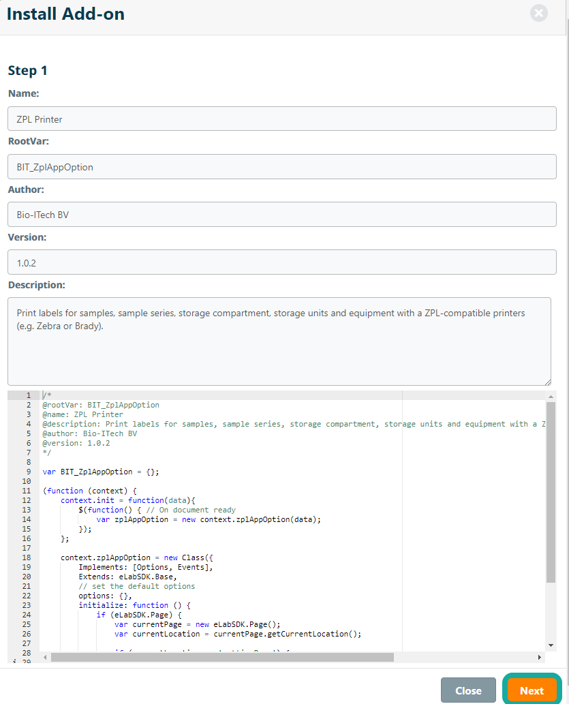569x704 pixels.
Task: Click the horizontal scrollbar left arrow
Action: (45, 657)
